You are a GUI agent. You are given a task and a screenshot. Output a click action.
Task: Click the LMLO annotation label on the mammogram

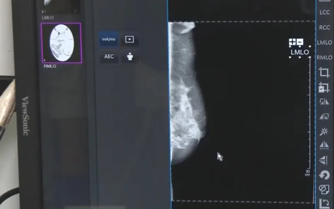(299, 52)
